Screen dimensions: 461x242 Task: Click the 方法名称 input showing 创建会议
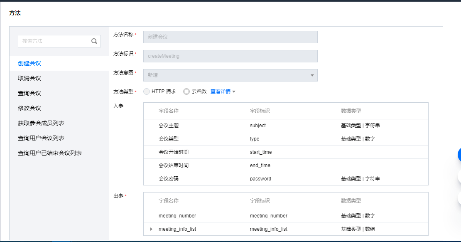point(230,37)
